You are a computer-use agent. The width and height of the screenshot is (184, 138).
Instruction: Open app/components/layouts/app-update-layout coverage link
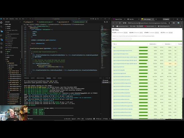coord(125,64)
